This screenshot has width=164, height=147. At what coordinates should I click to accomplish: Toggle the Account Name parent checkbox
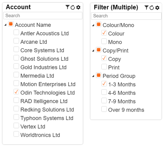[x=11, y=24]
